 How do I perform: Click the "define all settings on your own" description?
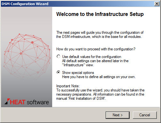pyautogui.click(x=99, y=77)
